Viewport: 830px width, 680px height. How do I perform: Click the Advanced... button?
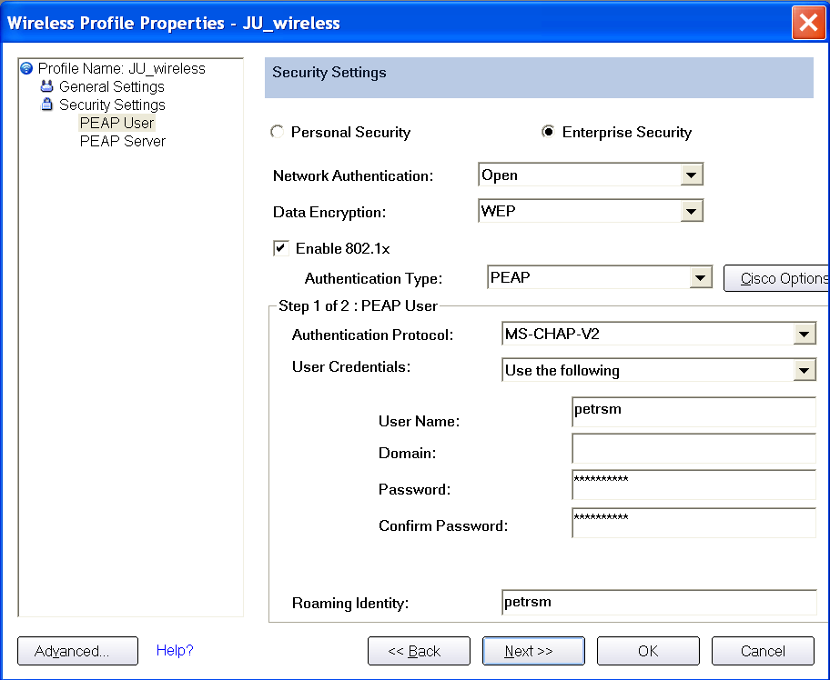[x=78, y=651]
